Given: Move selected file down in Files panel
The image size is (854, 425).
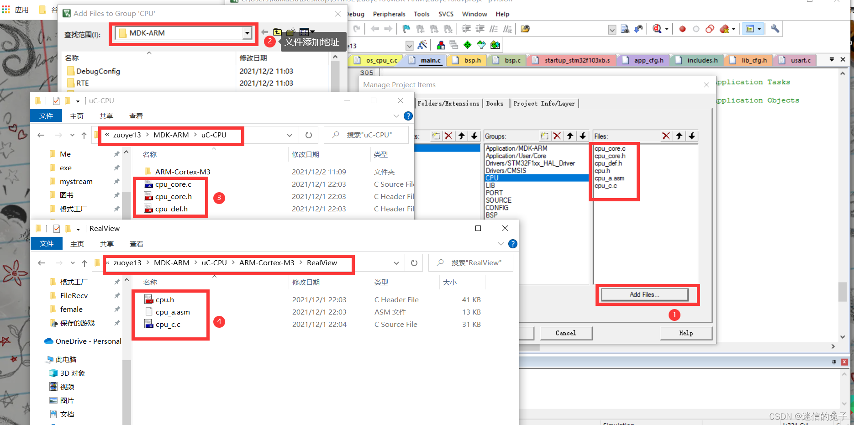Looking at the screenshot, I should tap(692, 136).
